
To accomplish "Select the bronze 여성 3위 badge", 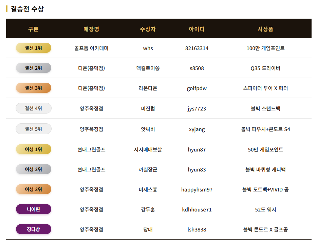I will (x=34, y=189).
